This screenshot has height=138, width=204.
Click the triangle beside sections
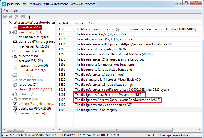coord(15,61)
